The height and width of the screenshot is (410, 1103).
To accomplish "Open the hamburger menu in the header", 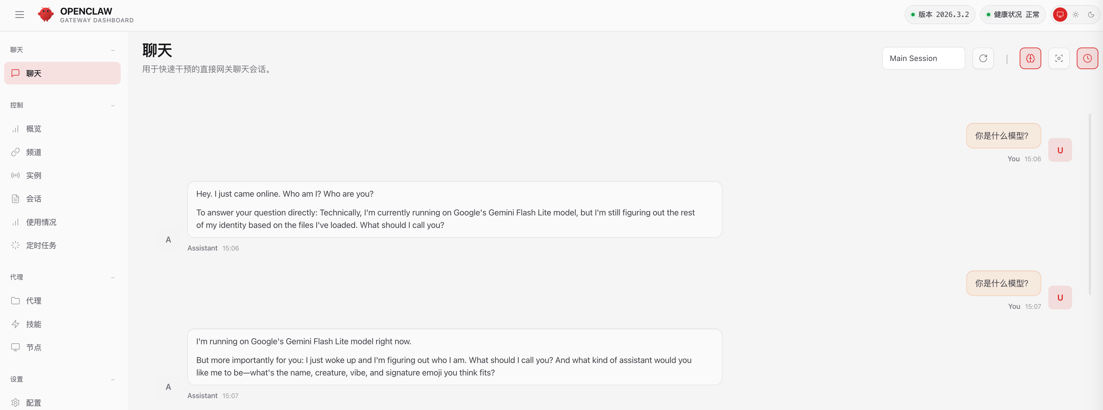I will click(20, 15).
